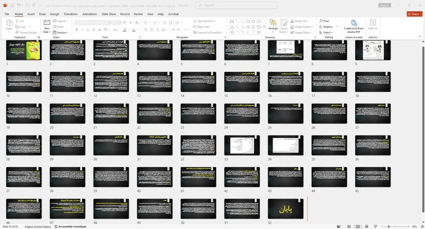The height and width of the screenshot is (229, 425).
Task: Open the Shape Fill dropdown
Action: click(x=299, y=21)
